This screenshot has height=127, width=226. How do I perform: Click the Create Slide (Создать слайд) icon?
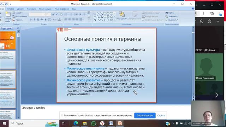click(x=8, y=14)
